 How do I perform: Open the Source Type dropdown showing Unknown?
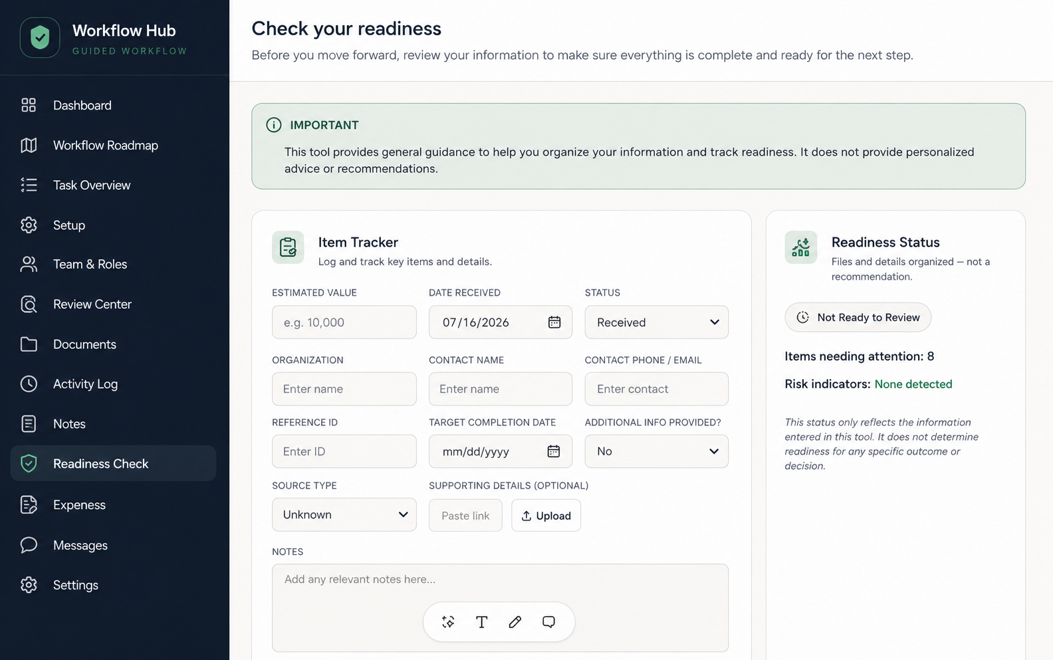[x=344, y=514]
